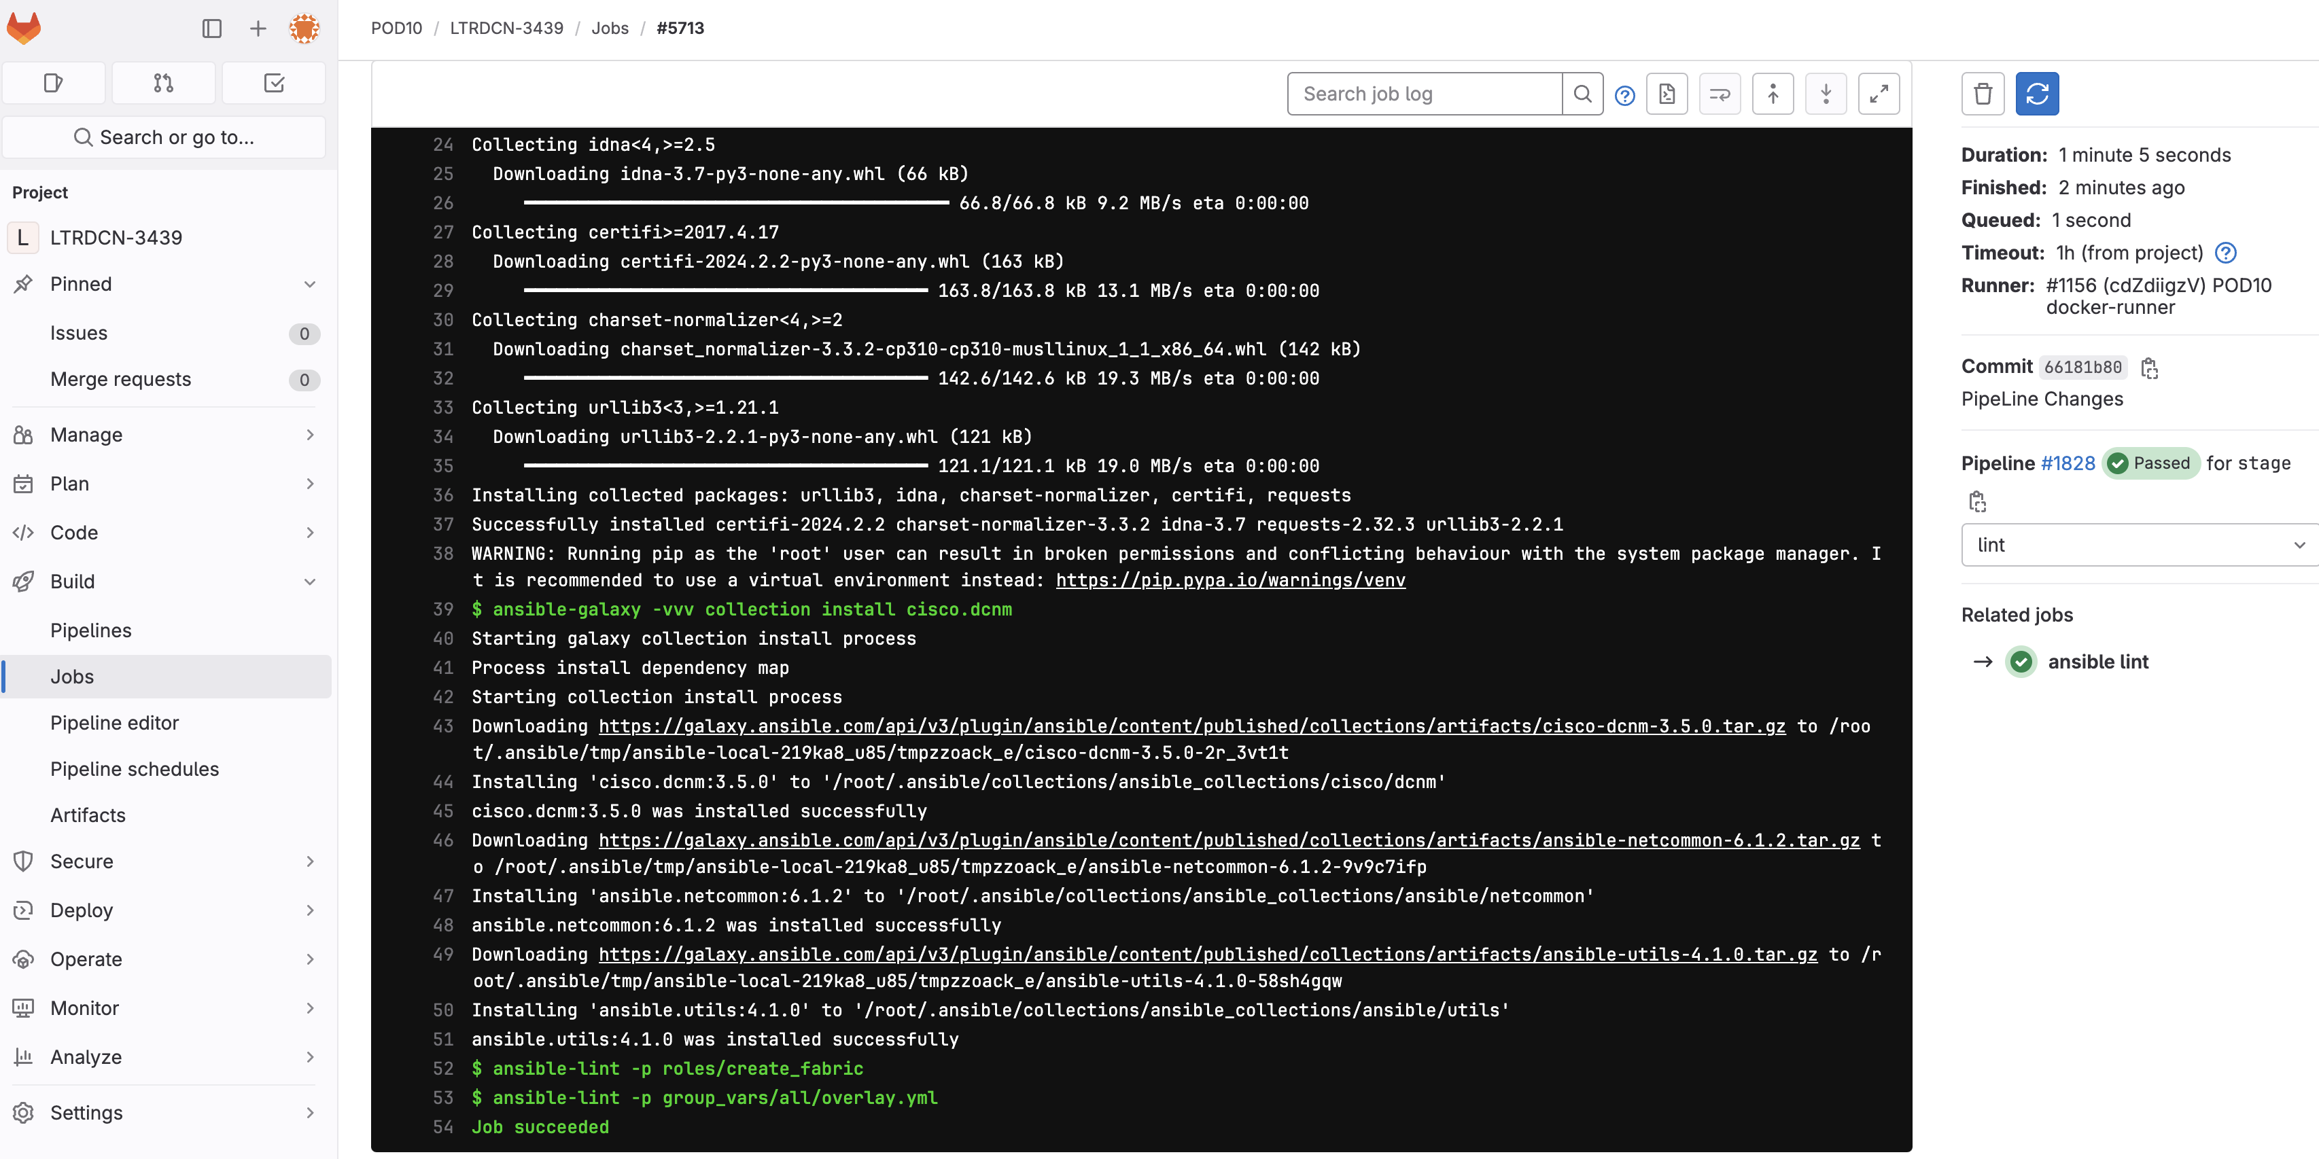
Task: Collapse the Build menu chevron
Action: (310, 582)
